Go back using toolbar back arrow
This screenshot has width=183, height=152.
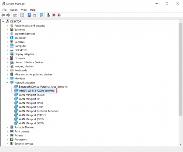tap(3, 15)
